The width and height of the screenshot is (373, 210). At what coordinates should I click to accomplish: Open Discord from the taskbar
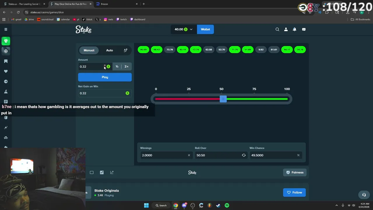[184, 205]
